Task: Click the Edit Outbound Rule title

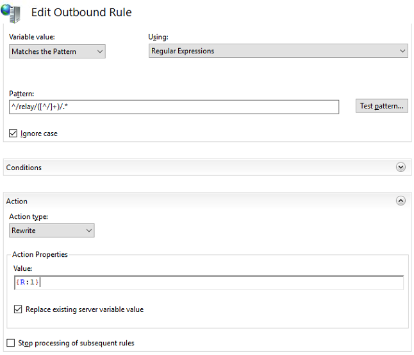Action: 81,13
